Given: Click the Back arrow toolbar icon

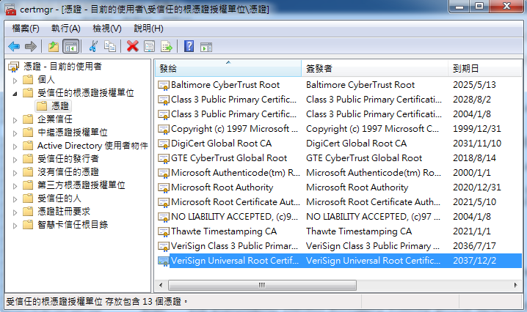Looking at the screenshot, I should tap(14, 46).
